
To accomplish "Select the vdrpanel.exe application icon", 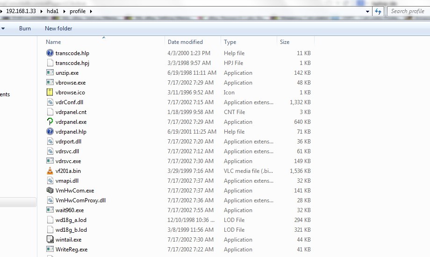I will pos(50,122).
